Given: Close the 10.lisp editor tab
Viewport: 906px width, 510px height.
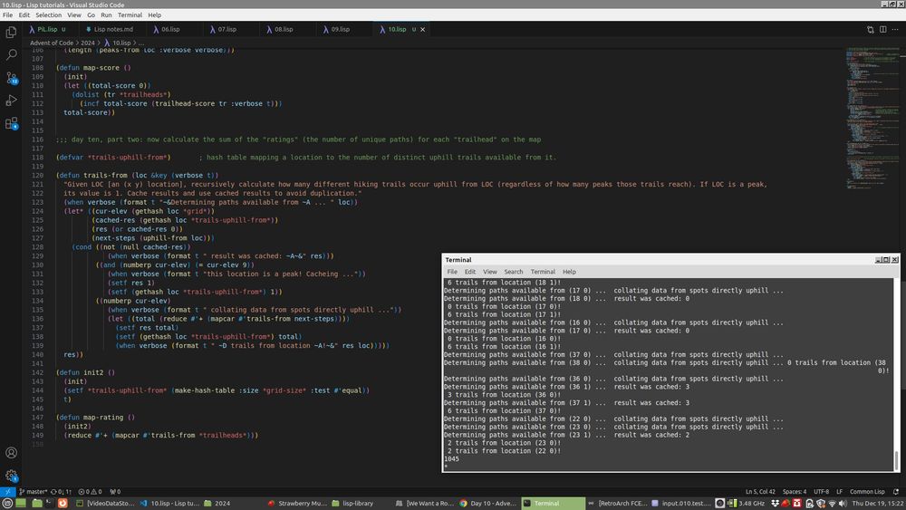Looking at the screenshot, I should point(423,29).
